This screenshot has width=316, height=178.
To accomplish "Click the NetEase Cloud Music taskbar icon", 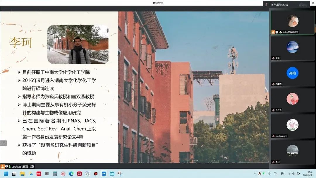I will [x=79, y=174].
